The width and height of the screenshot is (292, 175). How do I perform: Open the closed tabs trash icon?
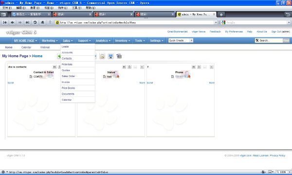coord(288,15)
